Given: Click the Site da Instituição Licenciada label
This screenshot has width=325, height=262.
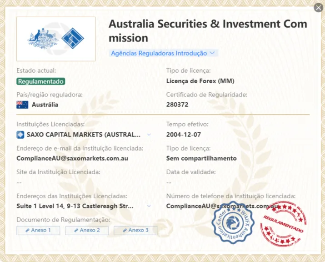Looking at the screenshot, I should click(x=58, y=172).
